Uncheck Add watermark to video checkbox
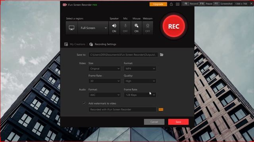 (x=84, y=103)
